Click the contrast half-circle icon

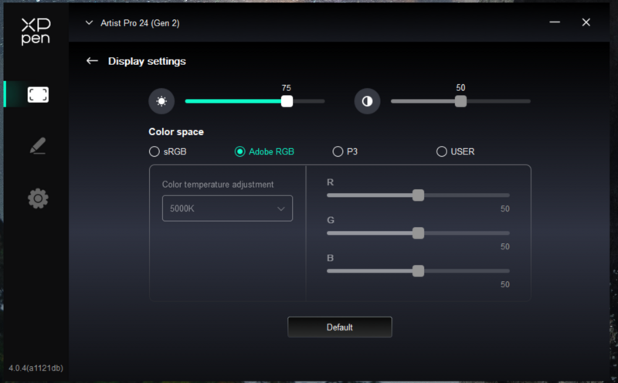pos(367,101)
